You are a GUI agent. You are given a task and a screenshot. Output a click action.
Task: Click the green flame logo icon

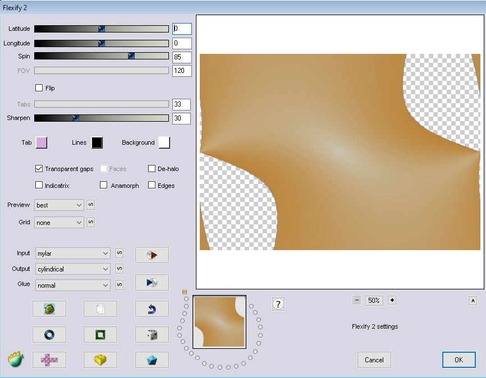tap(16, 359)
